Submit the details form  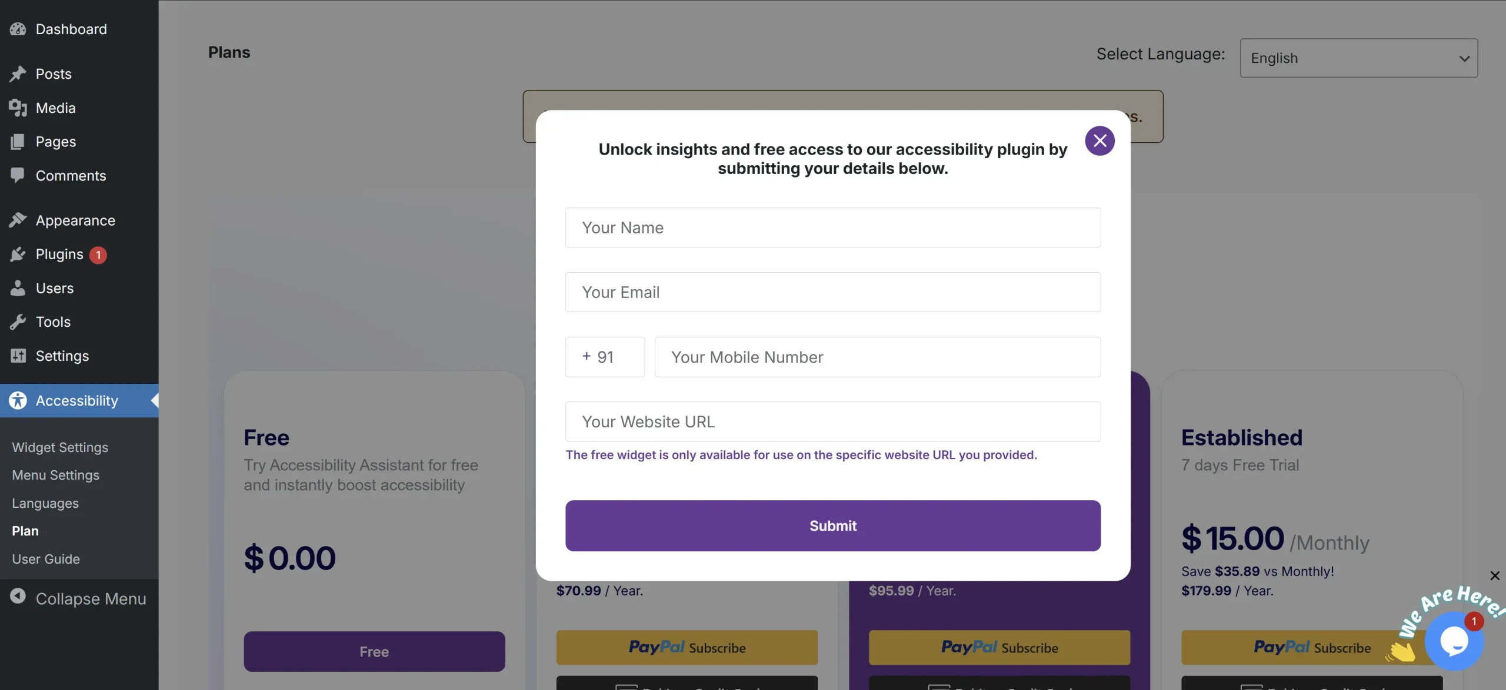pos(833,525)
